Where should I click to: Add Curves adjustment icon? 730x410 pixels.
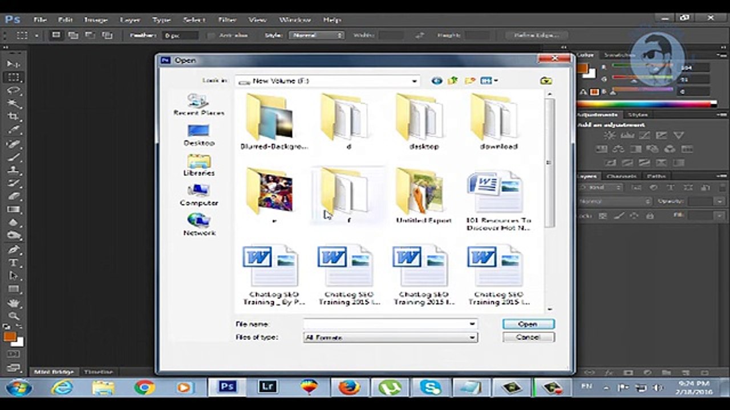[x=644, y=136]
